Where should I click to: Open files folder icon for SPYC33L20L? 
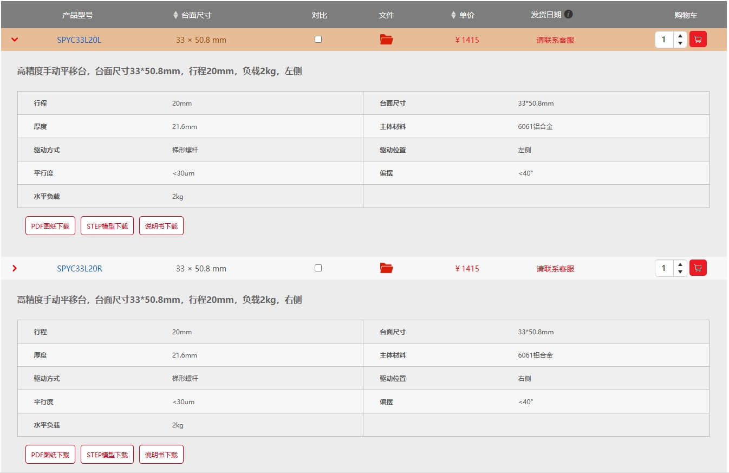tap(386, 40)
